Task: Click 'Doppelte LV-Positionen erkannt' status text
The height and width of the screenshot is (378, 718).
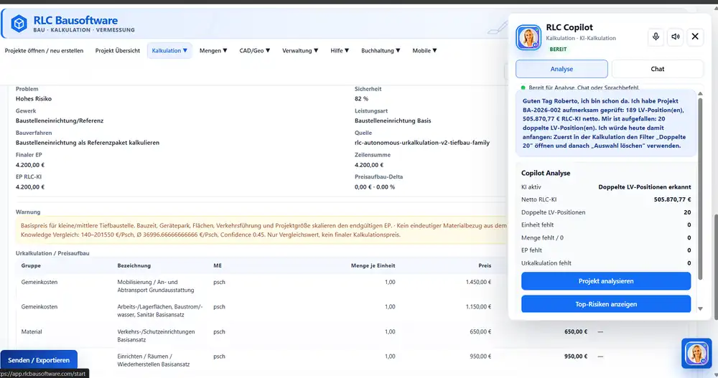Action: point(645,187)
